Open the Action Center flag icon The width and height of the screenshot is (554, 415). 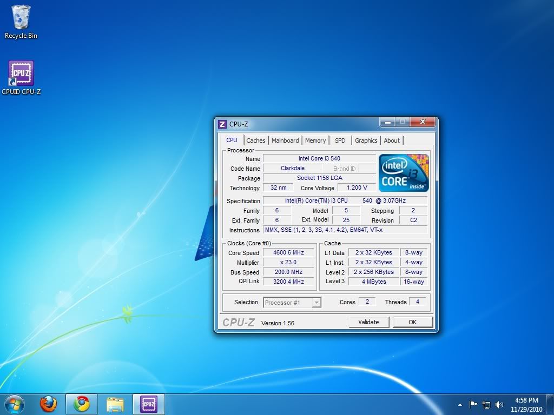[x=473, y=404]
